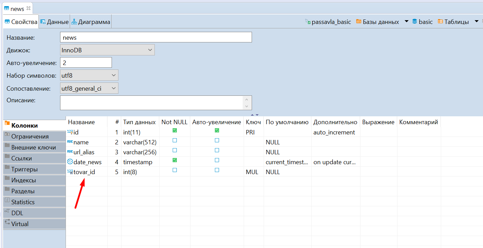This screenshot has width=483, height=248.
Task: Toggle Not NULL checkbox for id
Action: click(x=175, y=130)
